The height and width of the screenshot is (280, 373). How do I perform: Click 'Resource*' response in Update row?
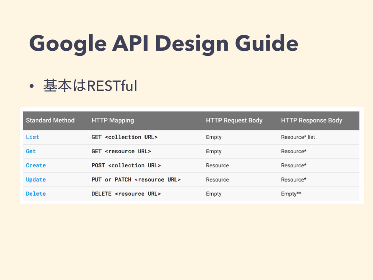click(x=294, y=180)
